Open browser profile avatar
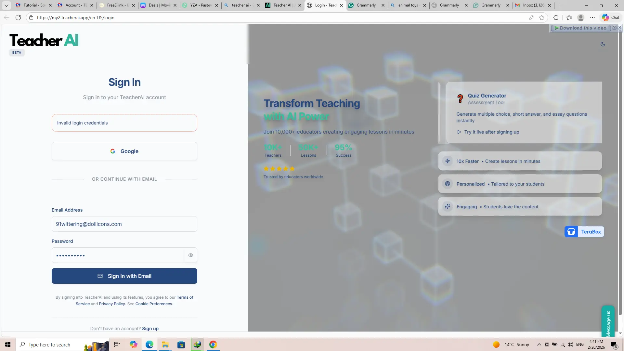 [581, 18]
